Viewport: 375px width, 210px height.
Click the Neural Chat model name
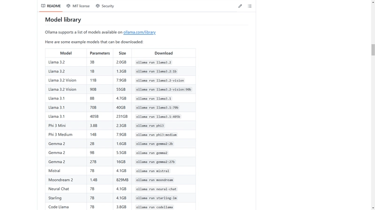coord(59,189)
